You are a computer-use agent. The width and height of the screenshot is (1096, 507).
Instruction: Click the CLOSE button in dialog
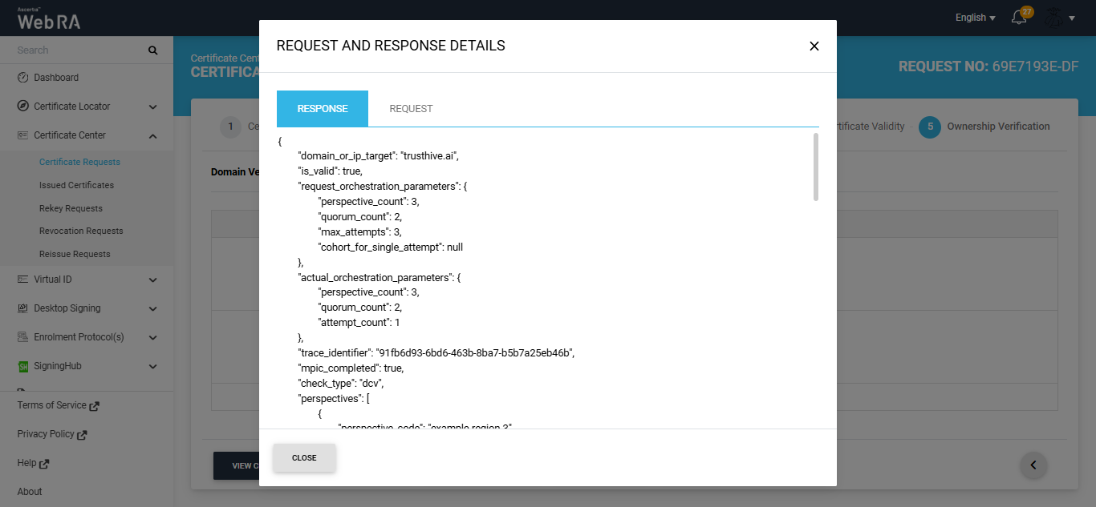coord(304,458)
